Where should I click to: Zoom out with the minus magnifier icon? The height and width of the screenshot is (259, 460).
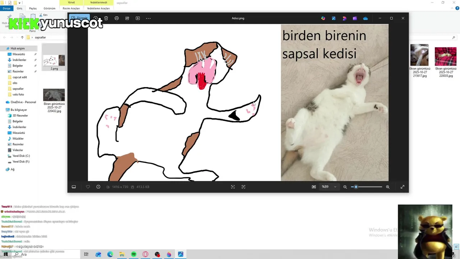click(x=345, y=187)
